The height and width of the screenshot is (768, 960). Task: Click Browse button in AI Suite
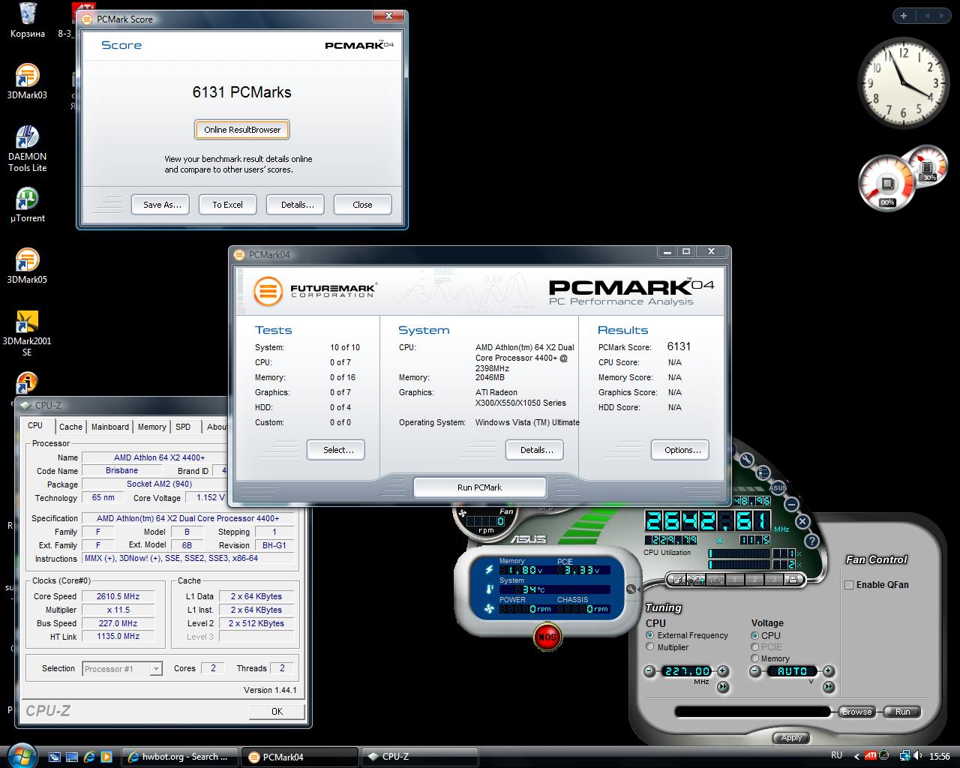[856, 712]
